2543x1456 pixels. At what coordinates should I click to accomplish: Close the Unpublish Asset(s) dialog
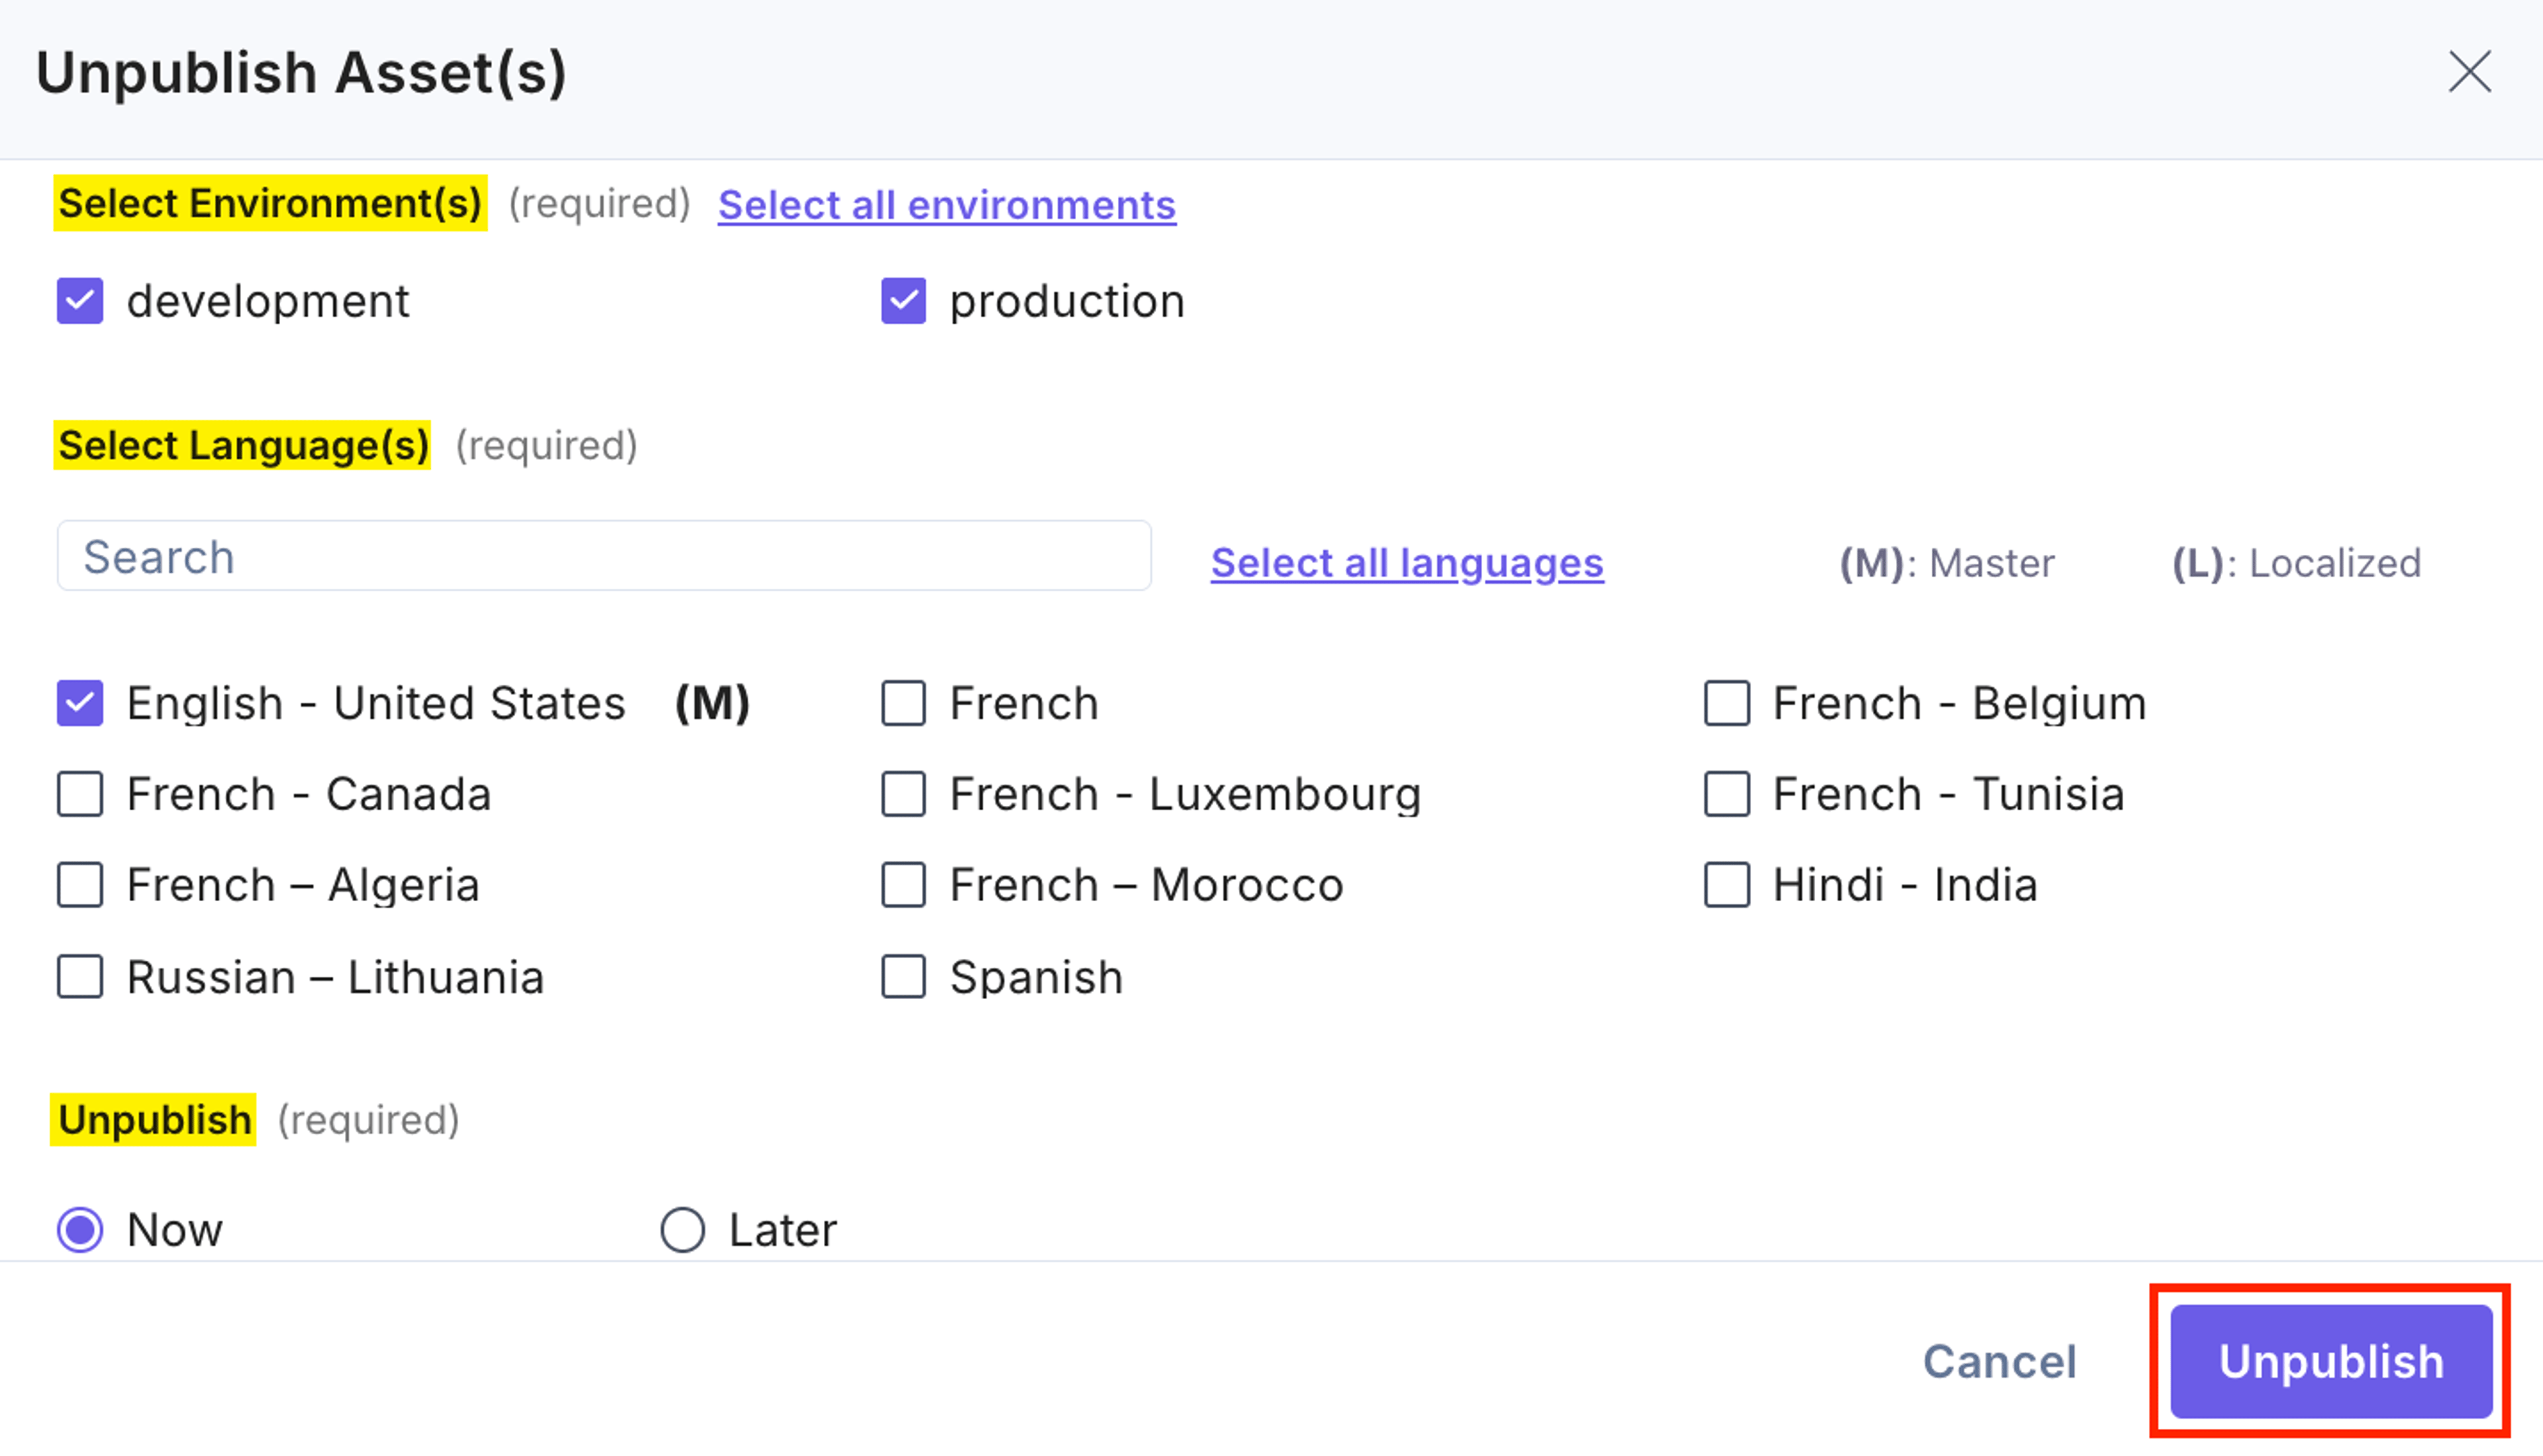click(x=2469, y=72)
